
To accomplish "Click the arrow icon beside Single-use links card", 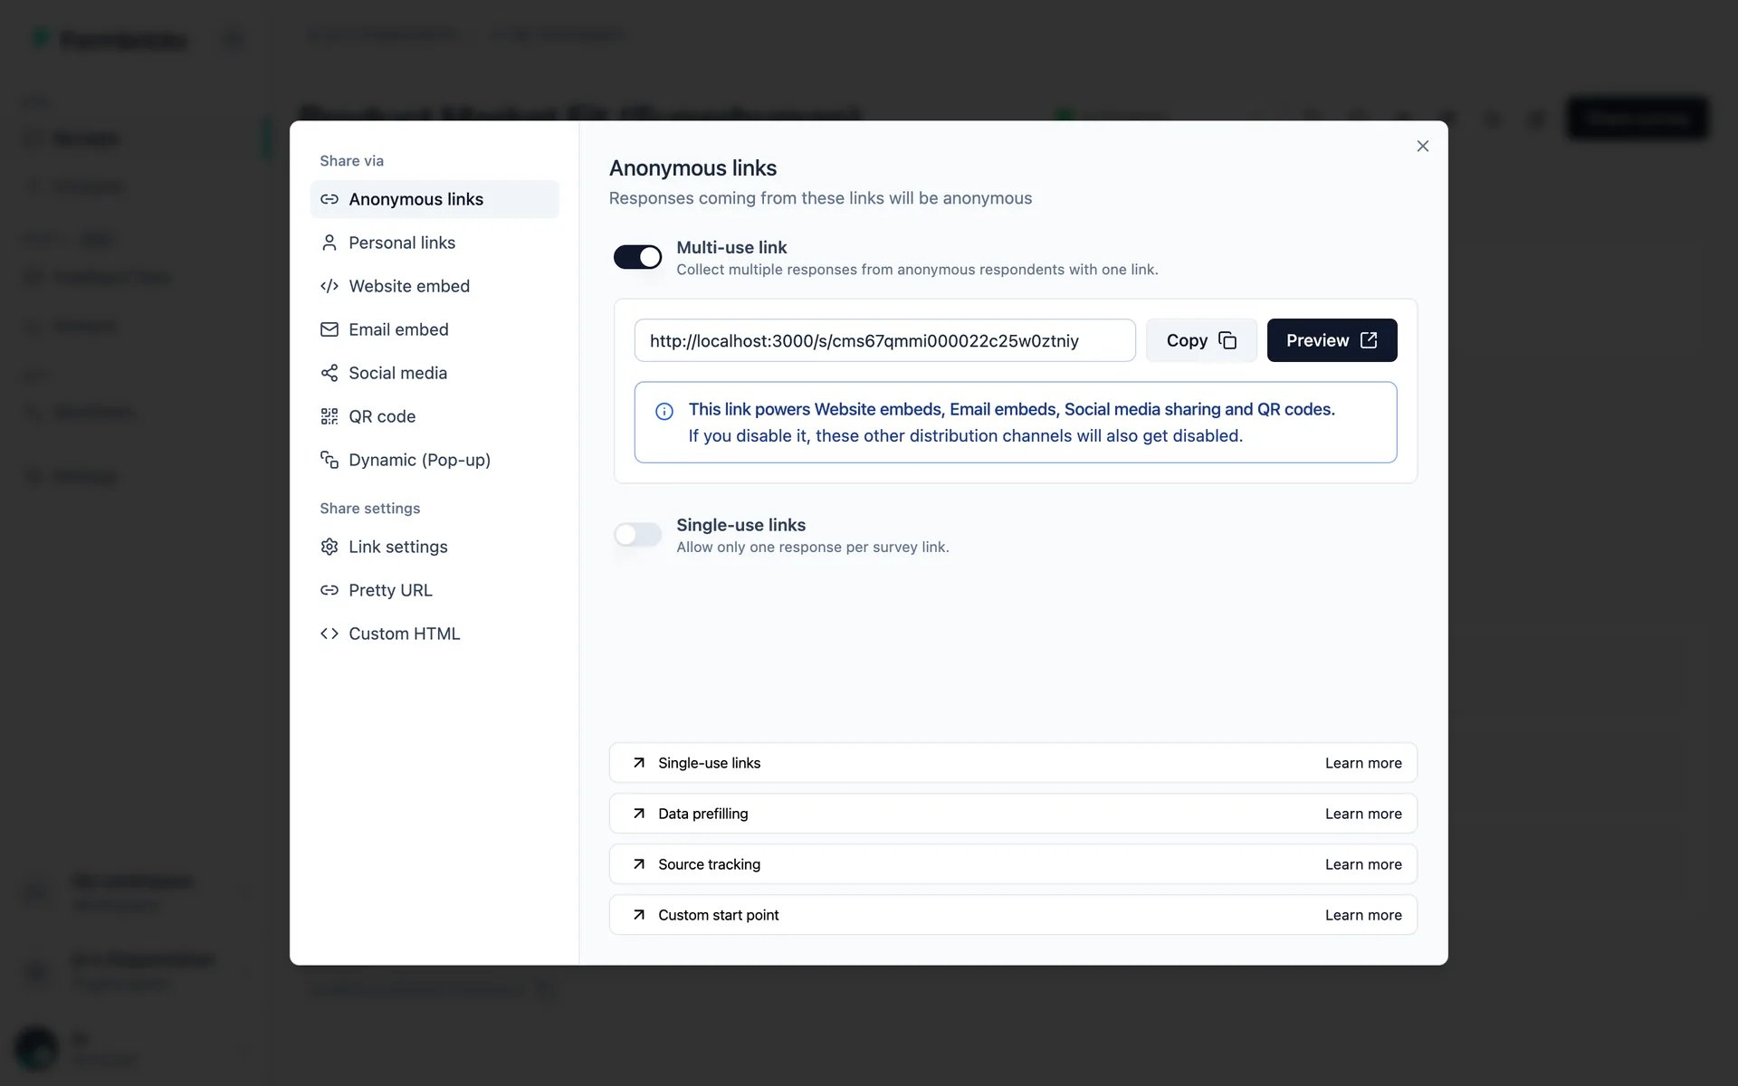I will point(639,763).
